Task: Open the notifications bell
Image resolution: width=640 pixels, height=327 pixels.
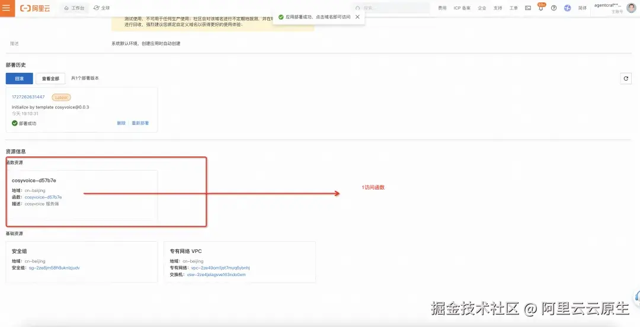Action: point(541,8)
